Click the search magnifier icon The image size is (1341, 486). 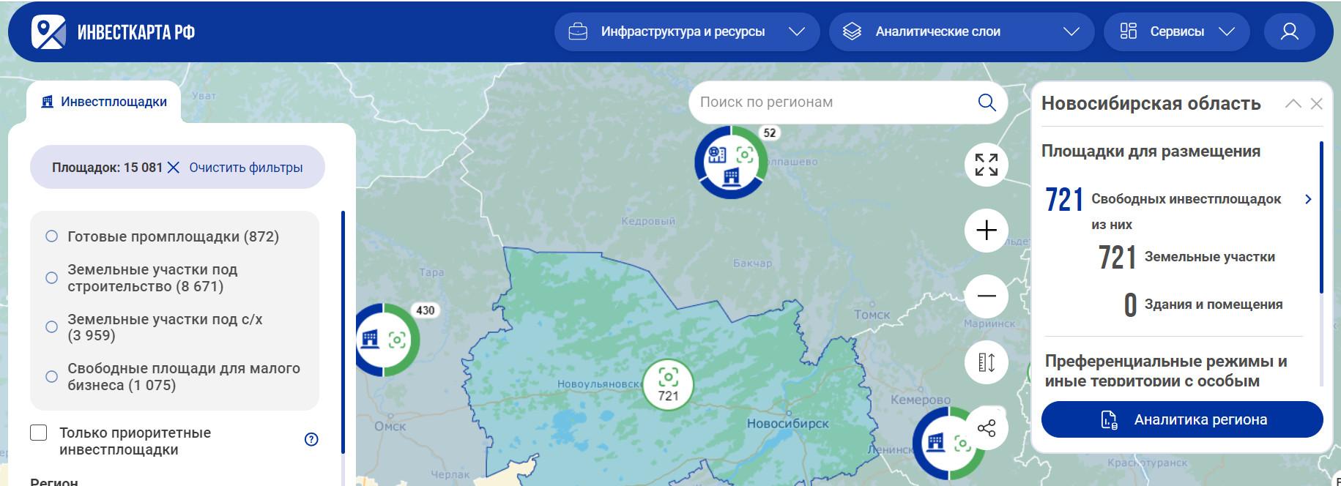pos(987,102)
